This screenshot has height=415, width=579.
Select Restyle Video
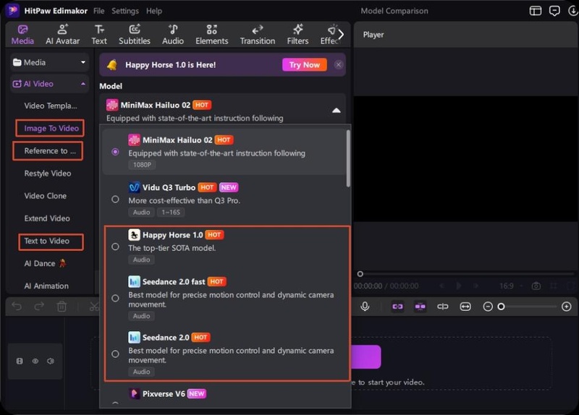coord(48,174)
